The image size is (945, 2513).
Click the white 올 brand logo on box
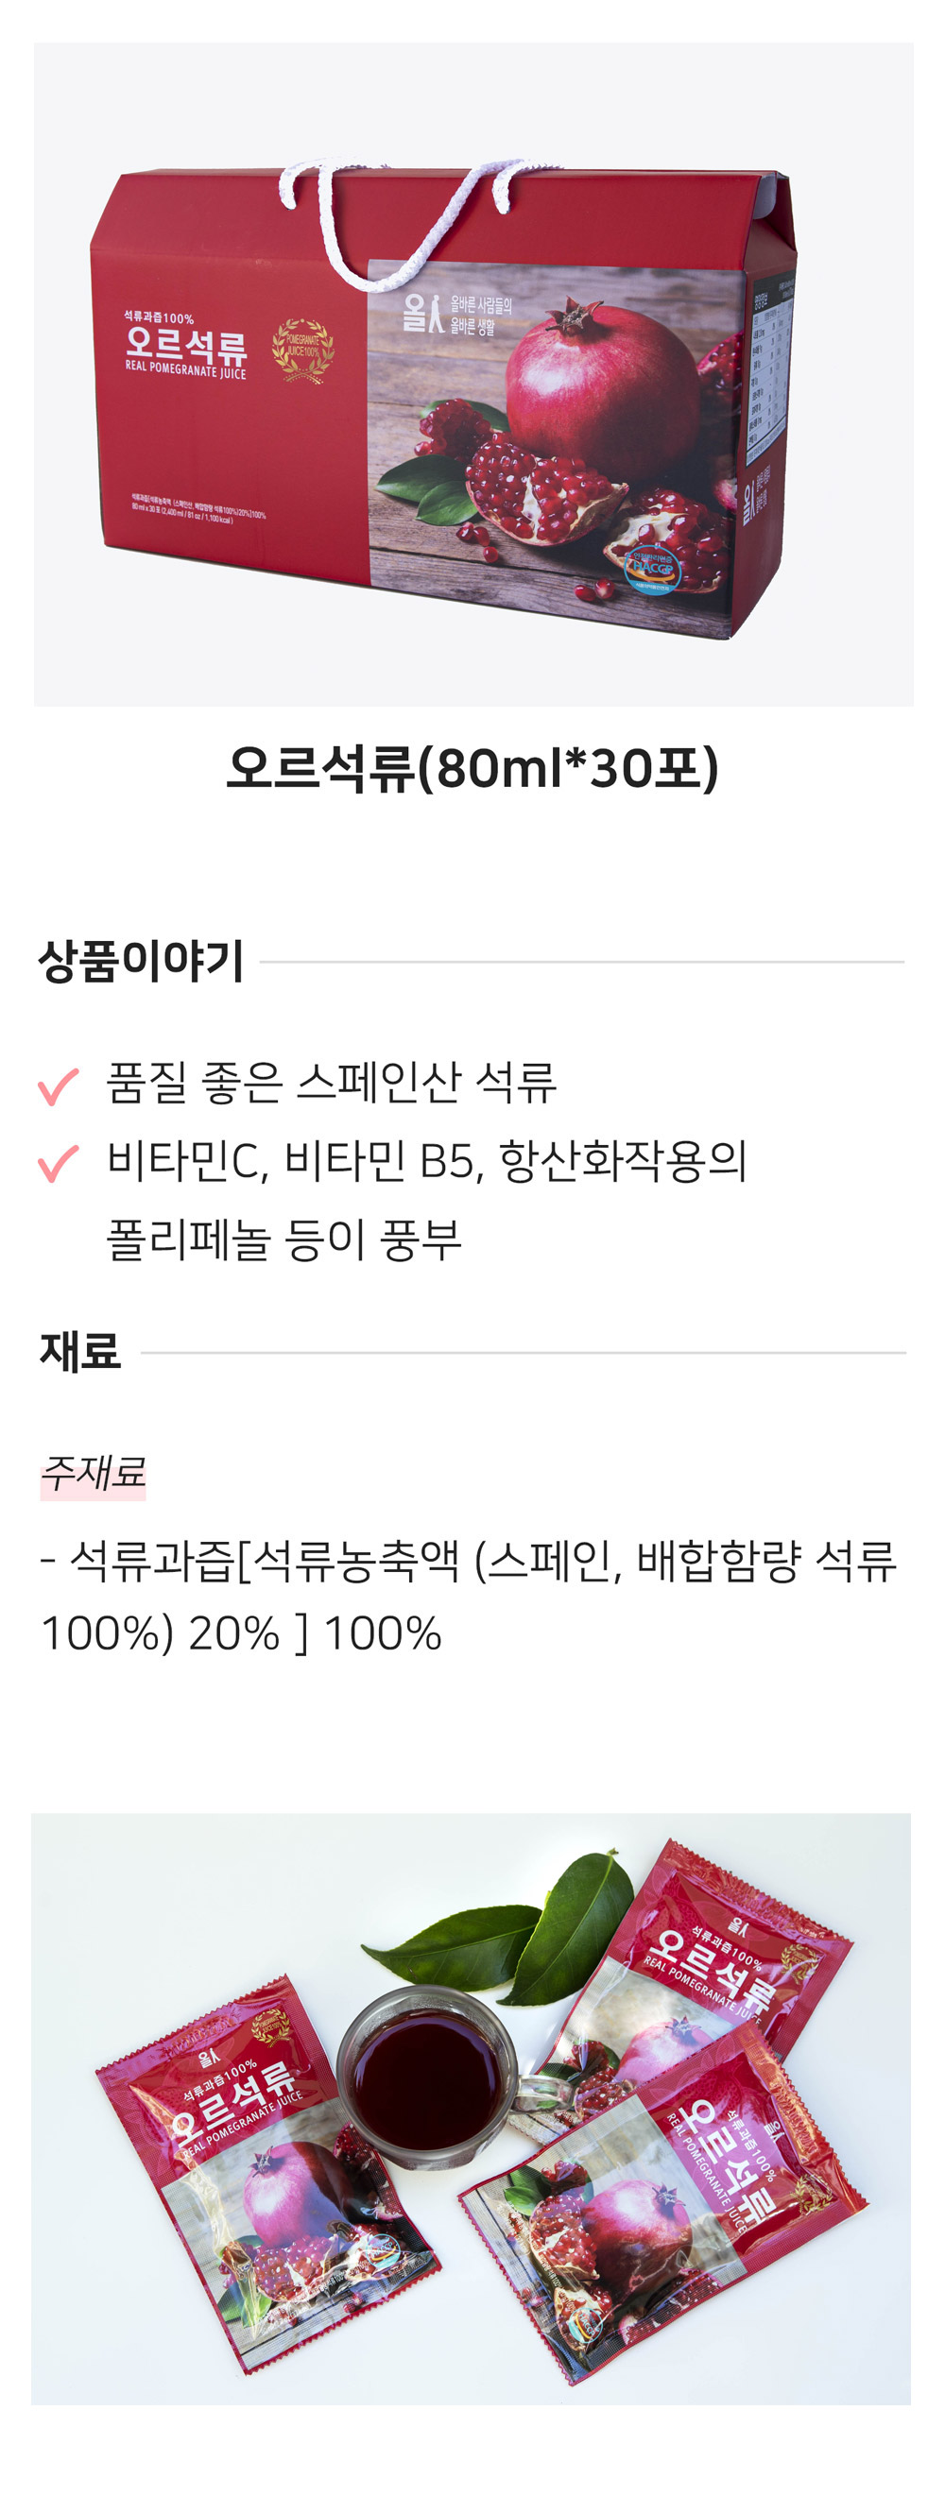pos(422,312)
